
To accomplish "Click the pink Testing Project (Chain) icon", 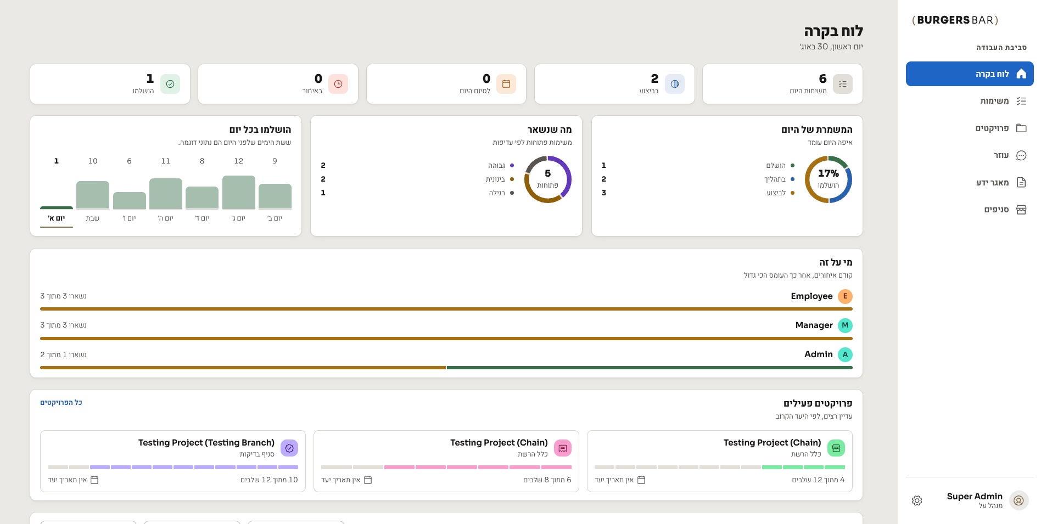I will pyautogui.click(x=563, y=448).
